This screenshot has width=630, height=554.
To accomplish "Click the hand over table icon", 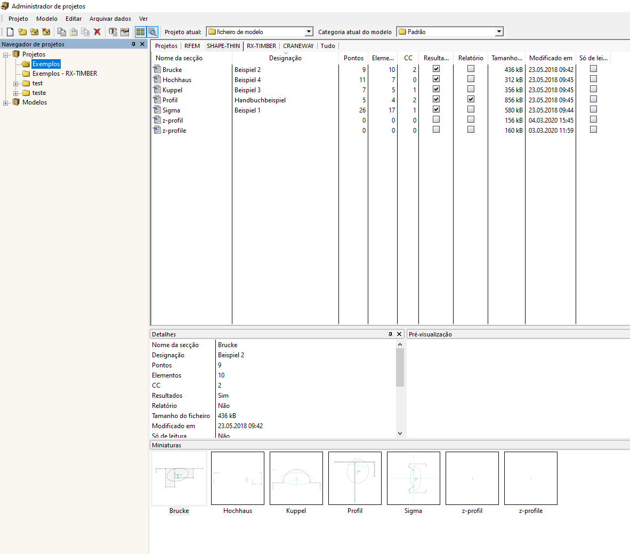I will tap(125, 32).
